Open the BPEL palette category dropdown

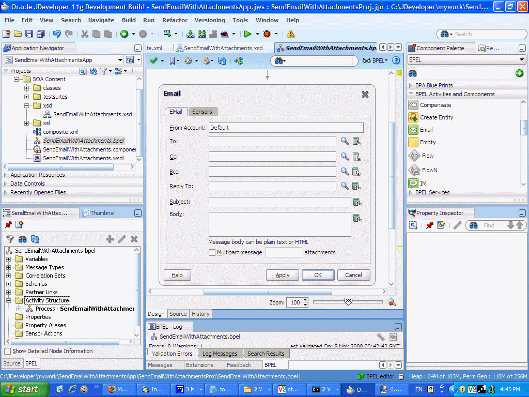point(522,59)
